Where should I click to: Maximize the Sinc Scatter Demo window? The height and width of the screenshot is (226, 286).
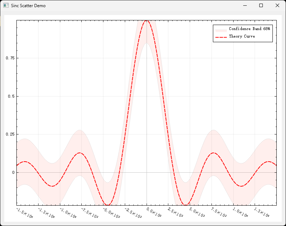tap(261, 6)
